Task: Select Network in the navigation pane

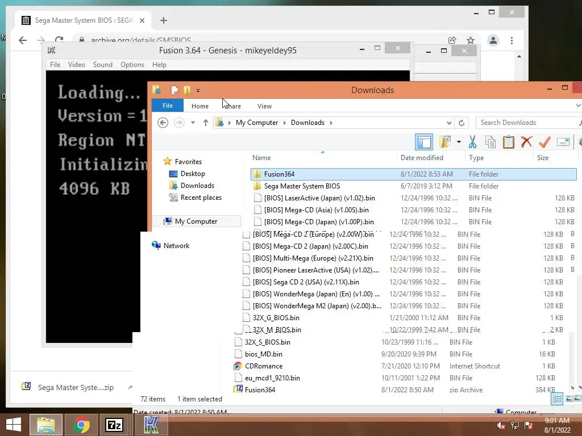Action: click(x=176, y=245)
